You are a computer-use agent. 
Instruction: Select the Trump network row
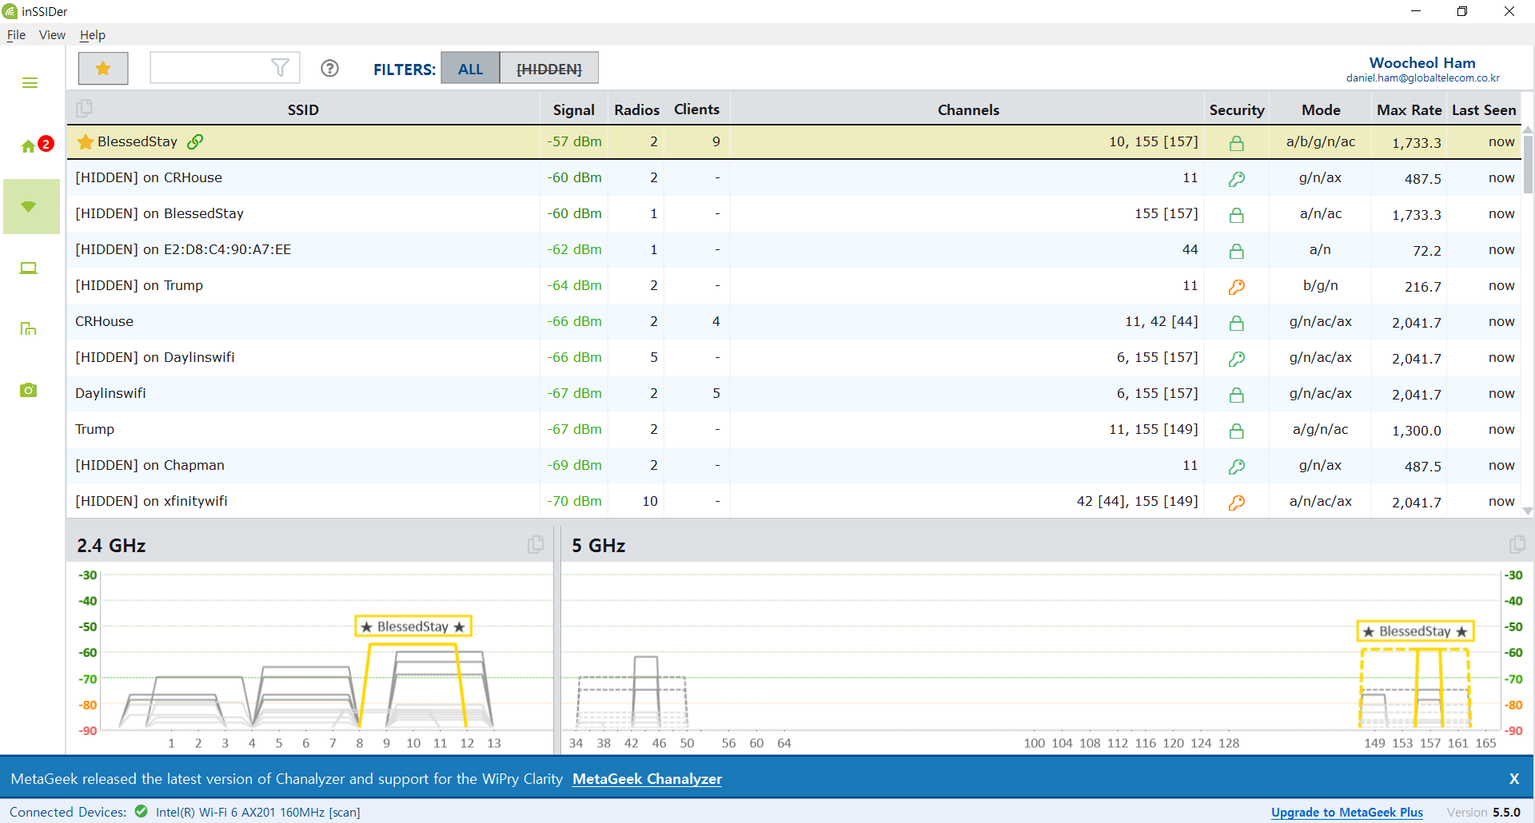[794, 429]
